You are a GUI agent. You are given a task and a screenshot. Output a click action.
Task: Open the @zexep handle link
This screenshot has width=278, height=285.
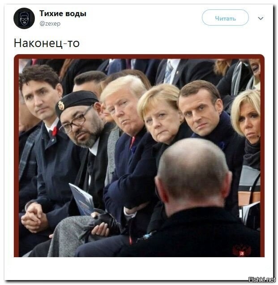point(50,24)
